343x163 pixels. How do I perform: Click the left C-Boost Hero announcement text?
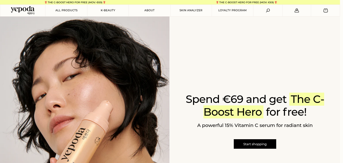[75, 2]
